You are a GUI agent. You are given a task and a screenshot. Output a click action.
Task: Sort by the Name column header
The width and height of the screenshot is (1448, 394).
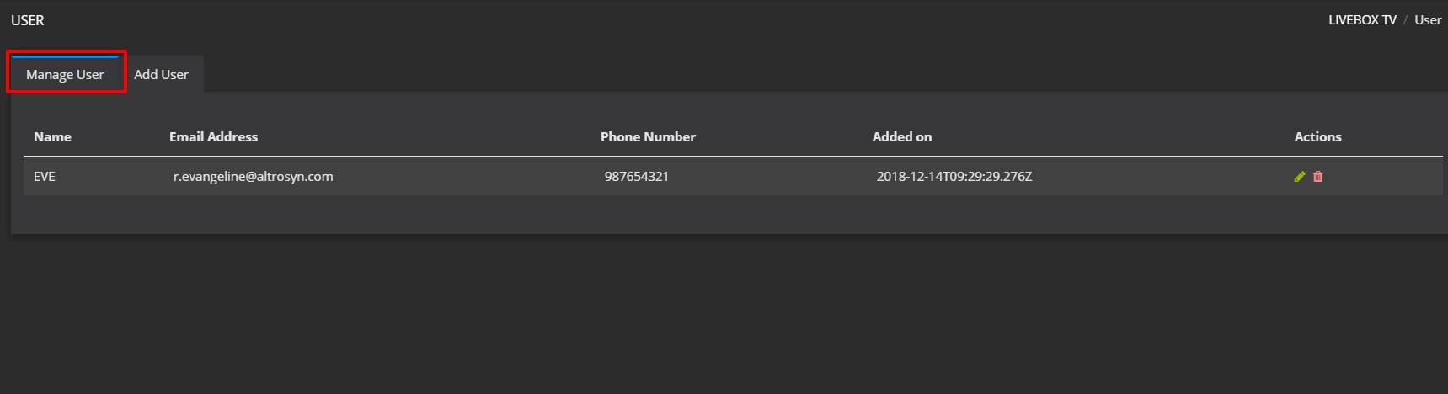pos(52,136)
